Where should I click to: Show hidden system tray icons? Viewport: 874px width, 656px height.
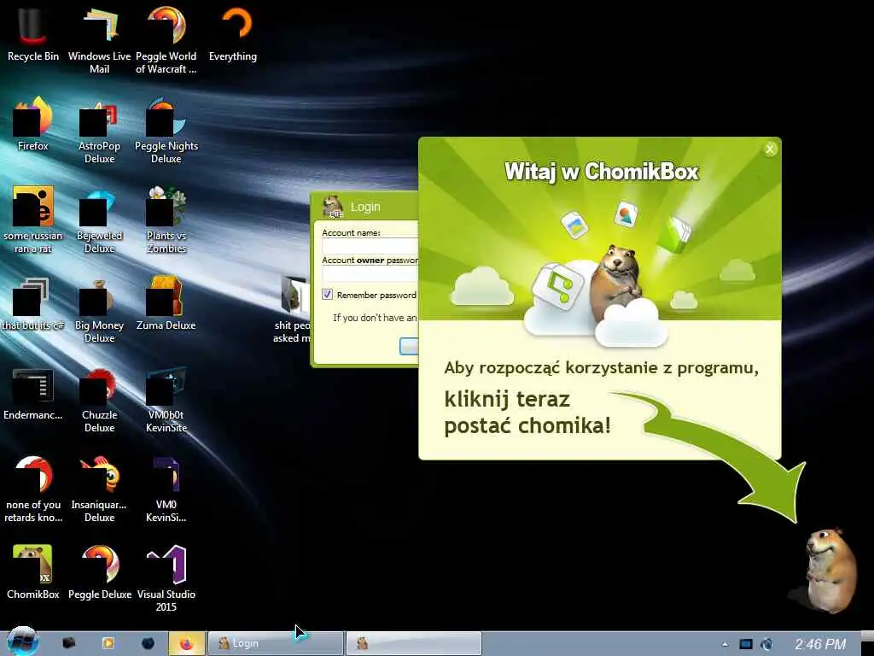(x=725, y=644)
